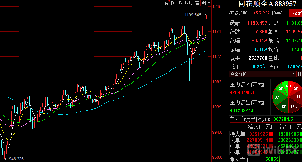The image size is (302, 162).
Task: Click the 去投资 red button
Action: (x=296, y=13)
